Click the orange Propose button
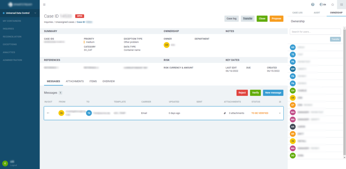This screenshot has width=346, height=169. point(276,19)
